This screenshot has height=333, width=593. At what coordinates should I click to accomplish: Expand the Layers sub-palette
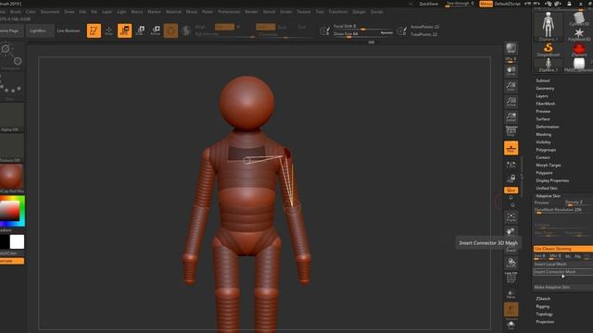click(x=542, y=96)
